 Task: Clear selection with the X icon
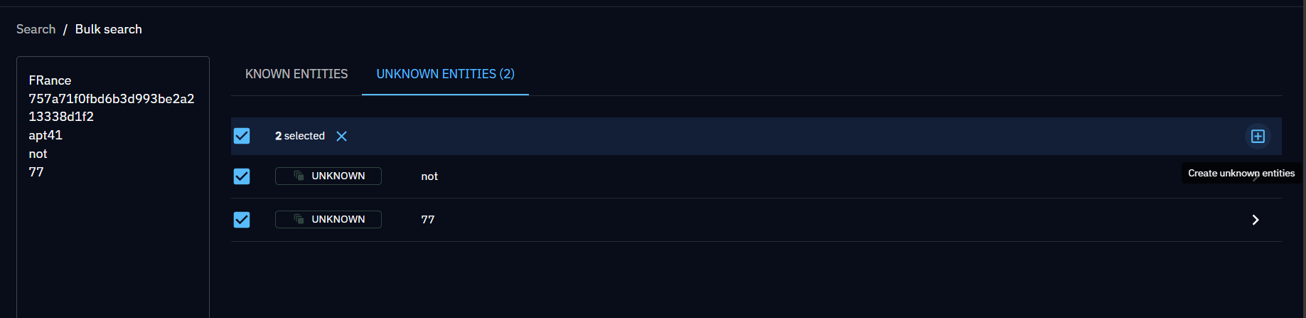click(x=341, y=136)
